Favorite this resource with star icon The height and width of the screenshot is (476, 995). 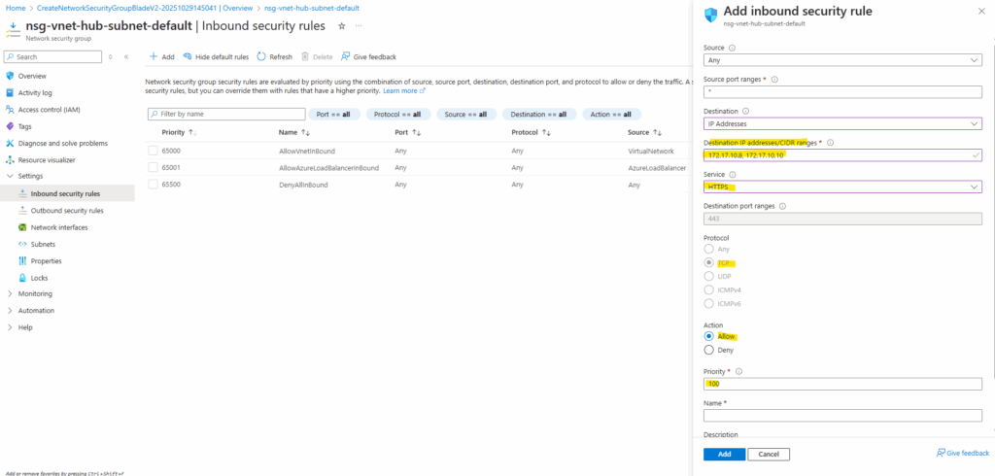pos(341,25)
